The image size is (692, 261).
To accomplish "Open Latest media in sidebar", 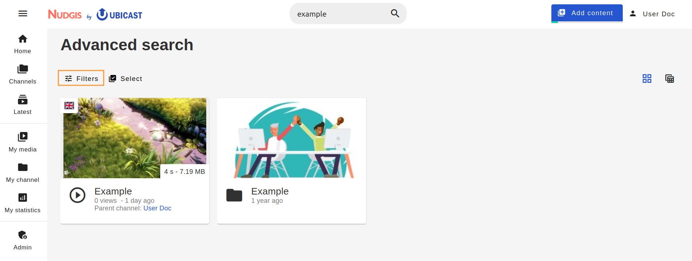I will 23,105.
